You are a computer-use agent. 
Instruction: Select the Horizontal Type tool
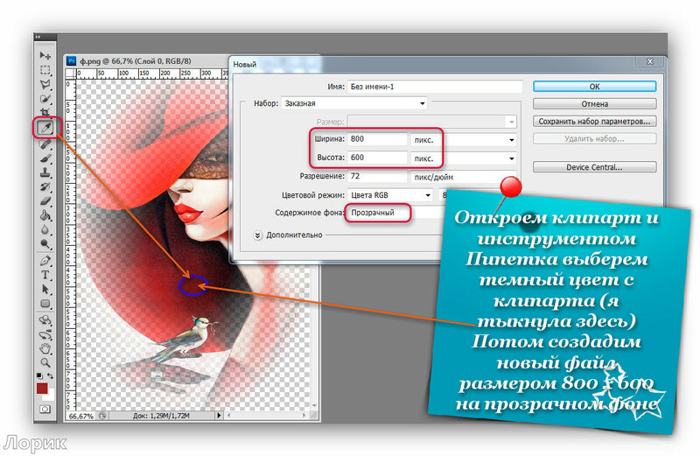pyautogui.click(x=45, y=275)
